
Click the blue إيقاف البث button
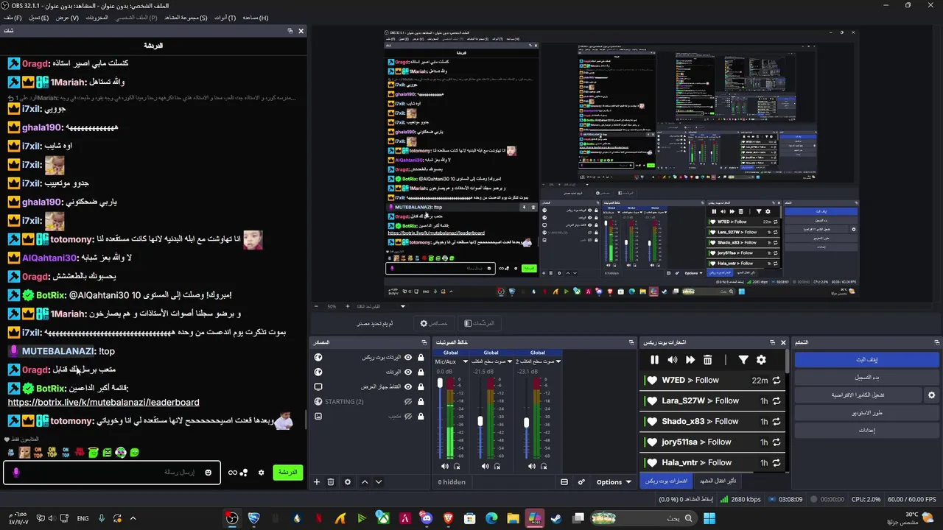866,360
